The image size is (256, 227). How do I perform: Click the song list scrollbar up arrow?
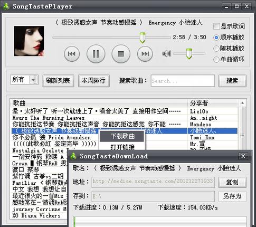click(242, 103)
